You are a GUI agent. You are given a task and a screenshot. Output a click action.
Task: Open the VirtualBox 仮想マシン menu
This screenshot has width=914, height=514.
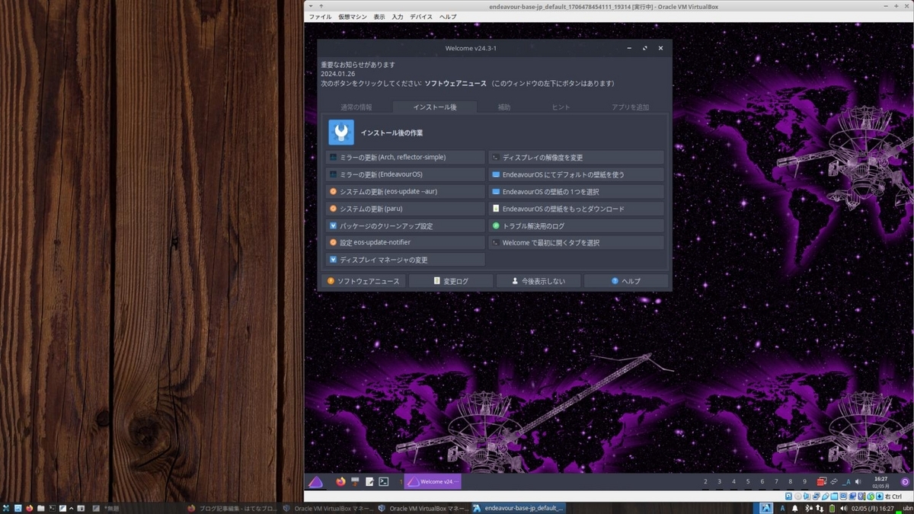click(353, 17)
